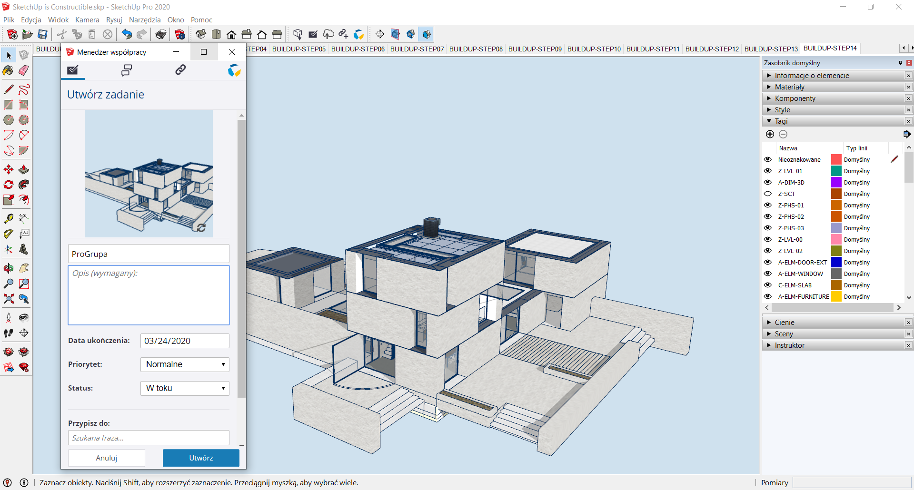Open the link icon tab in collaboration manager
The width and height of the screenshot is (914, 490).
pos(180,70)
